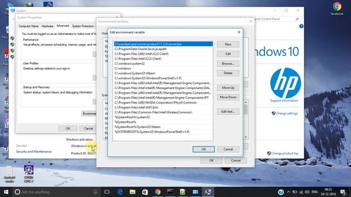
Task: Open Chrome facebook desktop shortcut
Action: 337,9
